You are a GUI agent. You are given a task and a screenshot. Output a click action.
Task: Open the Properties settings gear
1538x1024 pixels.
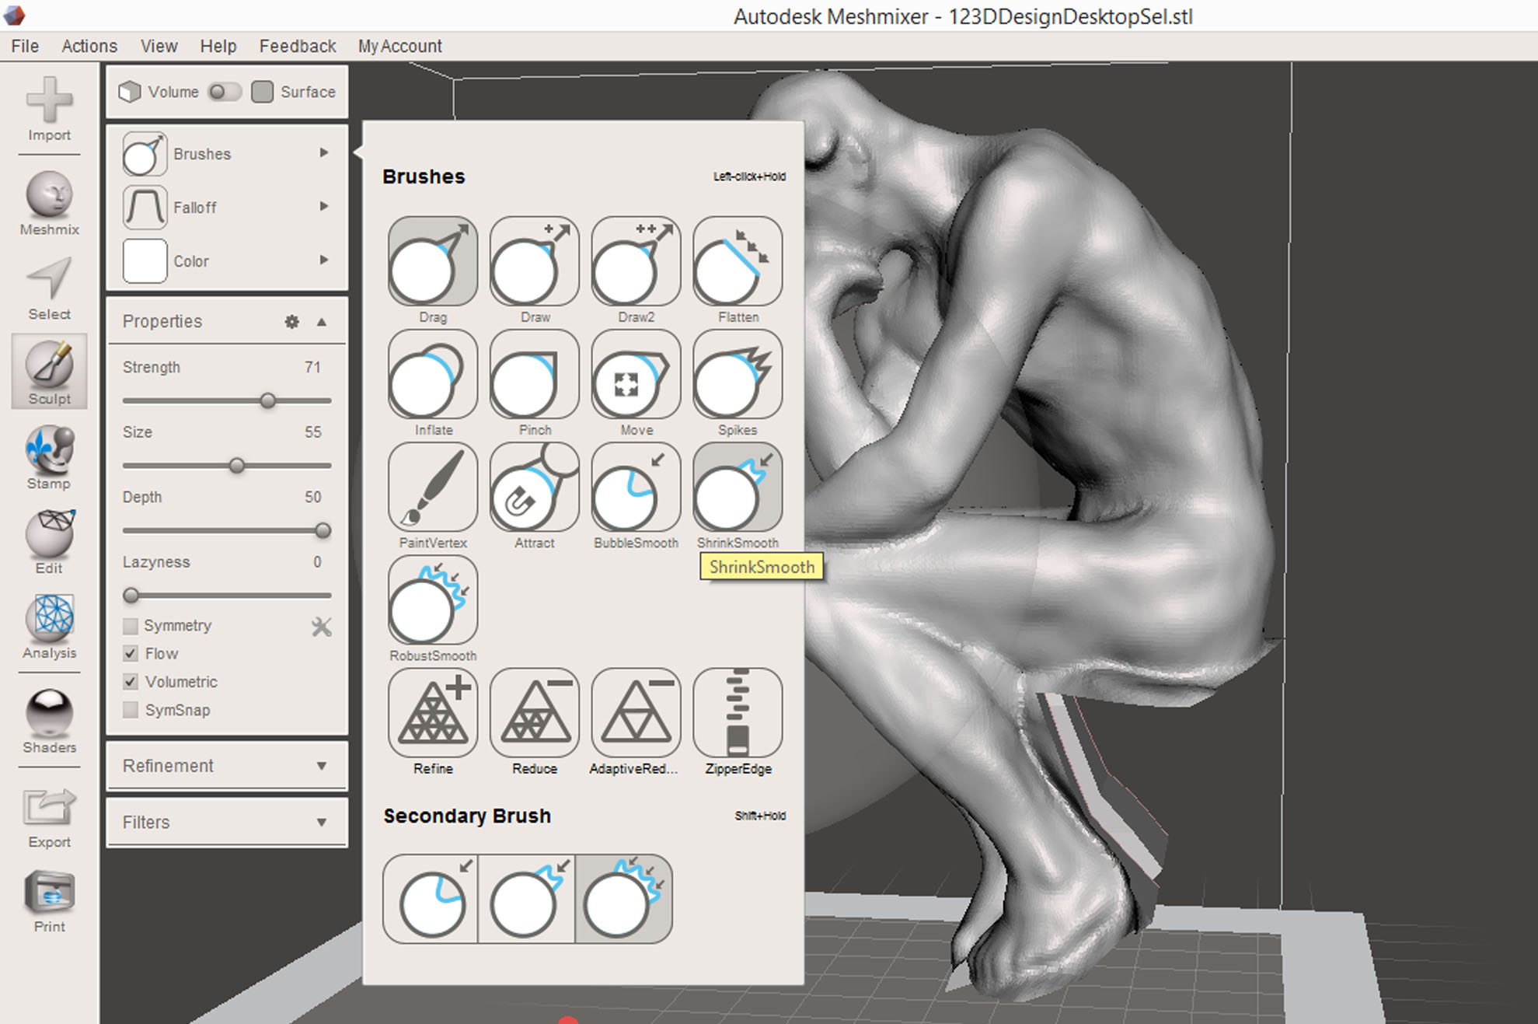[x=291, y=321]
